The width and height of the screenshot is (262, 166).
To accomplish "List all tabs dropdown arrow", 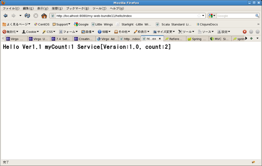I will 257,38.
